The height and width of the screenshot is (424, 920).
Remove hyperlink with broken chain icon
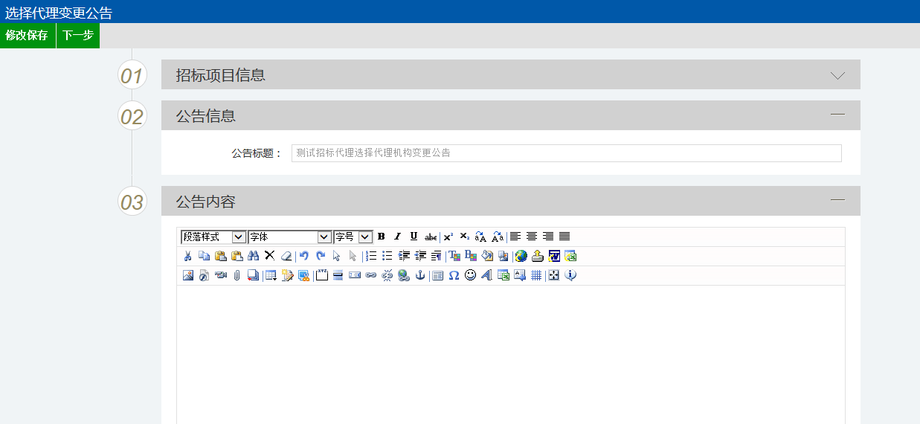click(x=387, y=275)
